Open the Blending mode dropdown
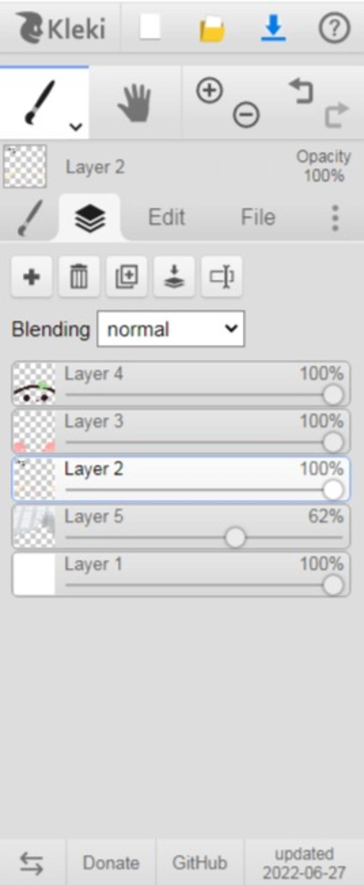This screenshot has width=364, height=885. tap(171, 329)
